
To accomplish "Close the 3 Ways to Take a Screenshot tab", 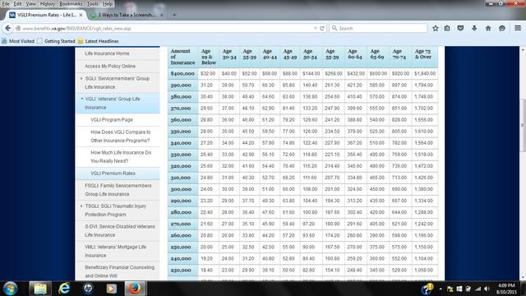I will 162,15.
